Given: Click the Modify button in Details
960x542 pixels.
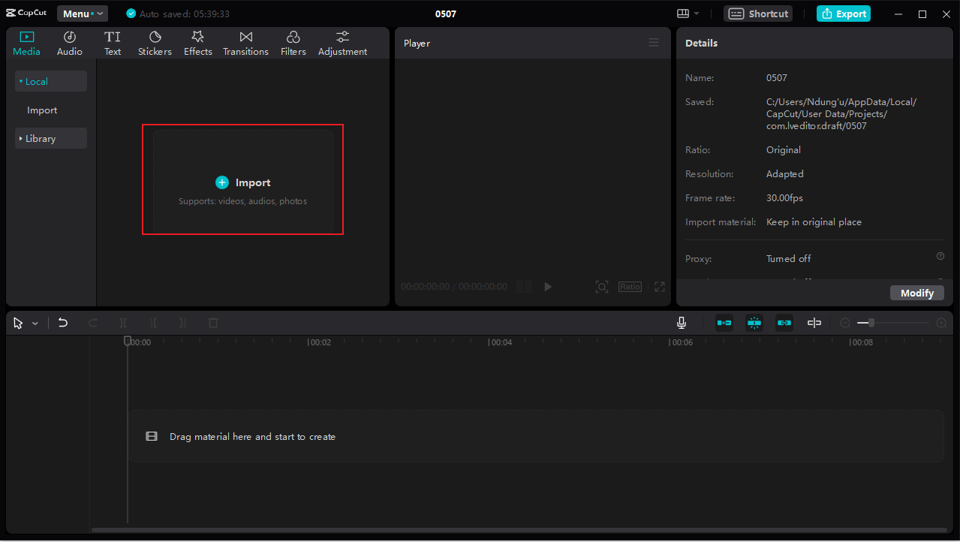Looking at the screenshot, I should point(917,293).
